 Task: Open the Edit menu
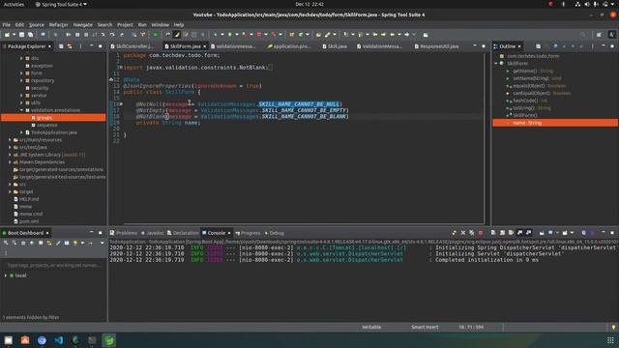pos(19,24)
